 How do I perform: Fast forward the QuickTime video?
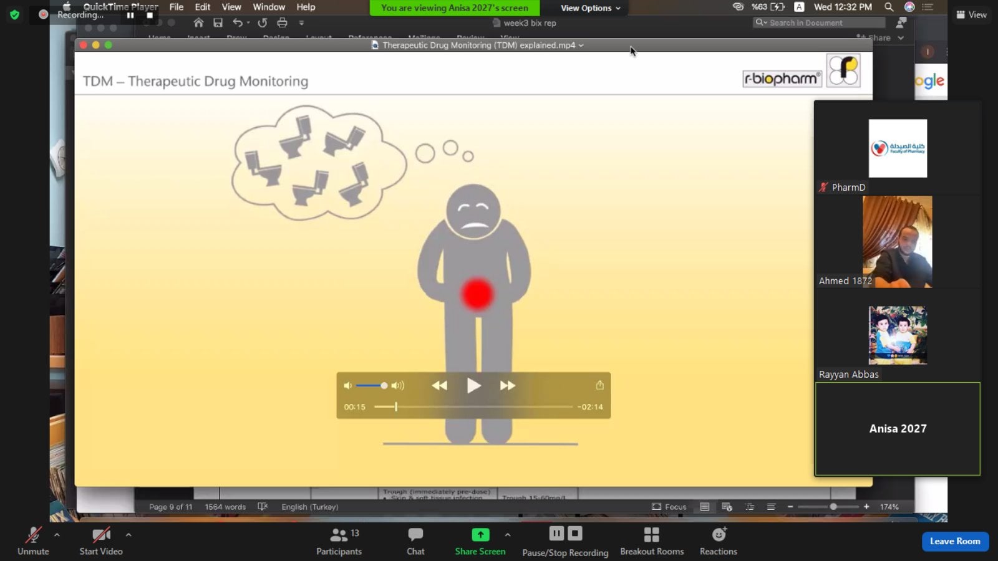508,386
